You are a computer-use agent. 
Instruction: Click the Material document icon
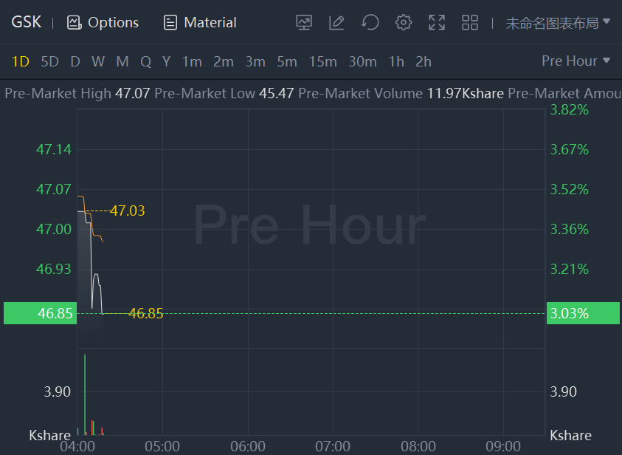click(170, 22)
